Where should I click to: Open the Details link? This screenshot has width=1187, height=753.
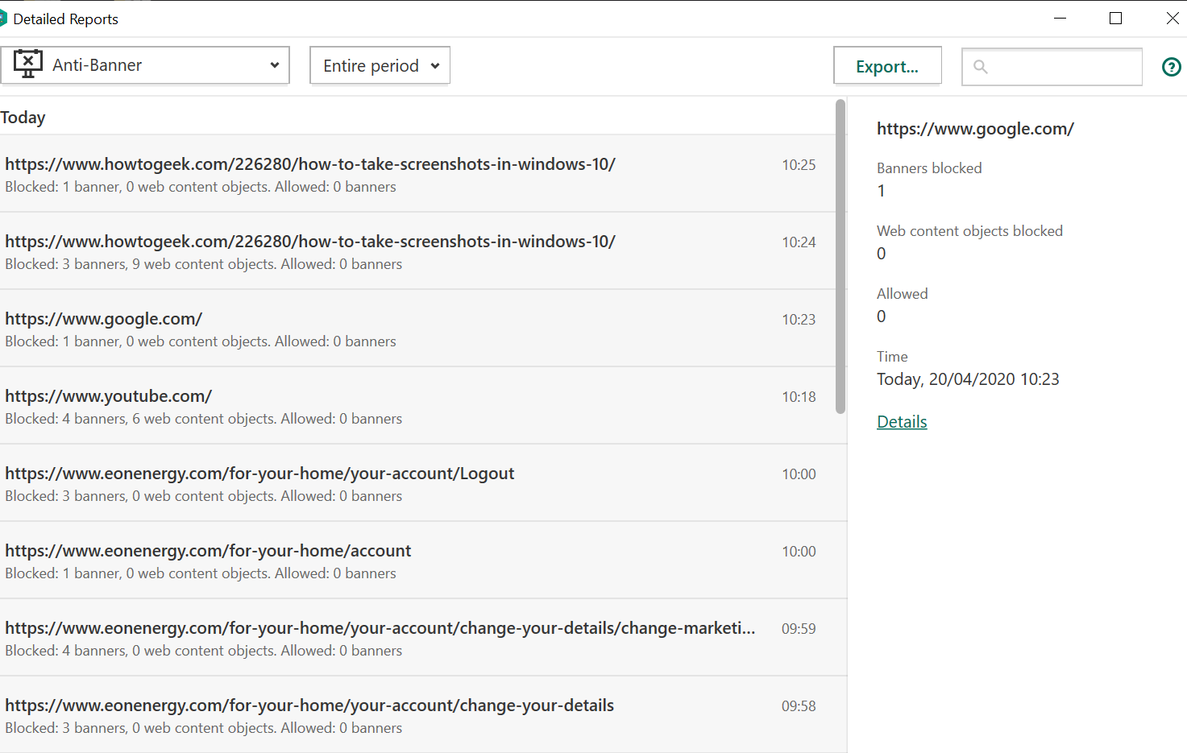pyautogui.click(x=901, y=422)
